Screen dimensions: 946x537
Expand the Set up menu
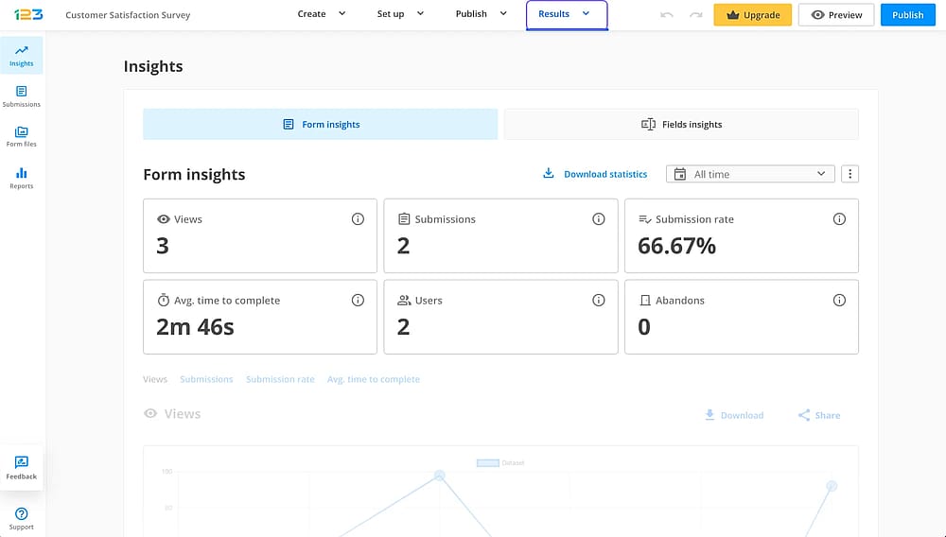[400, 14]
